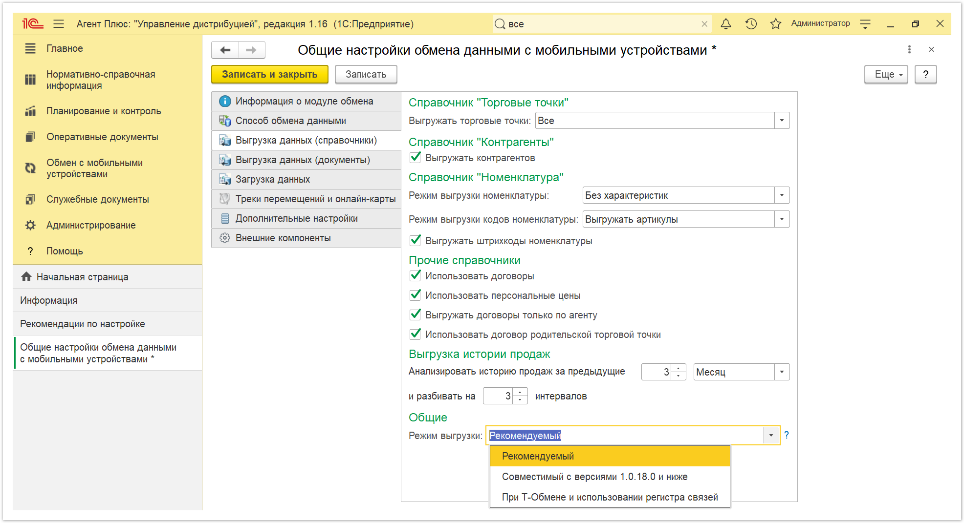
Task: Open the form's three-dot options menu
Action: pyautogui.click(x=909, y=49)
